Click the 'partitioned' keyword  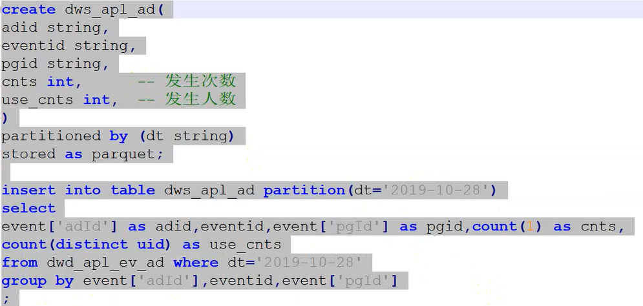(51, 136)
